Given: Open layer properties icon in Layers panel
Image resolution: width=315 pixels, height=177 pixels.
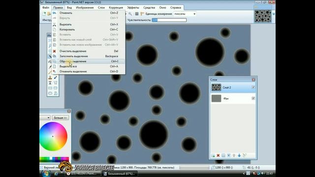Looking at the screenshot, I should tap(244, 155).
